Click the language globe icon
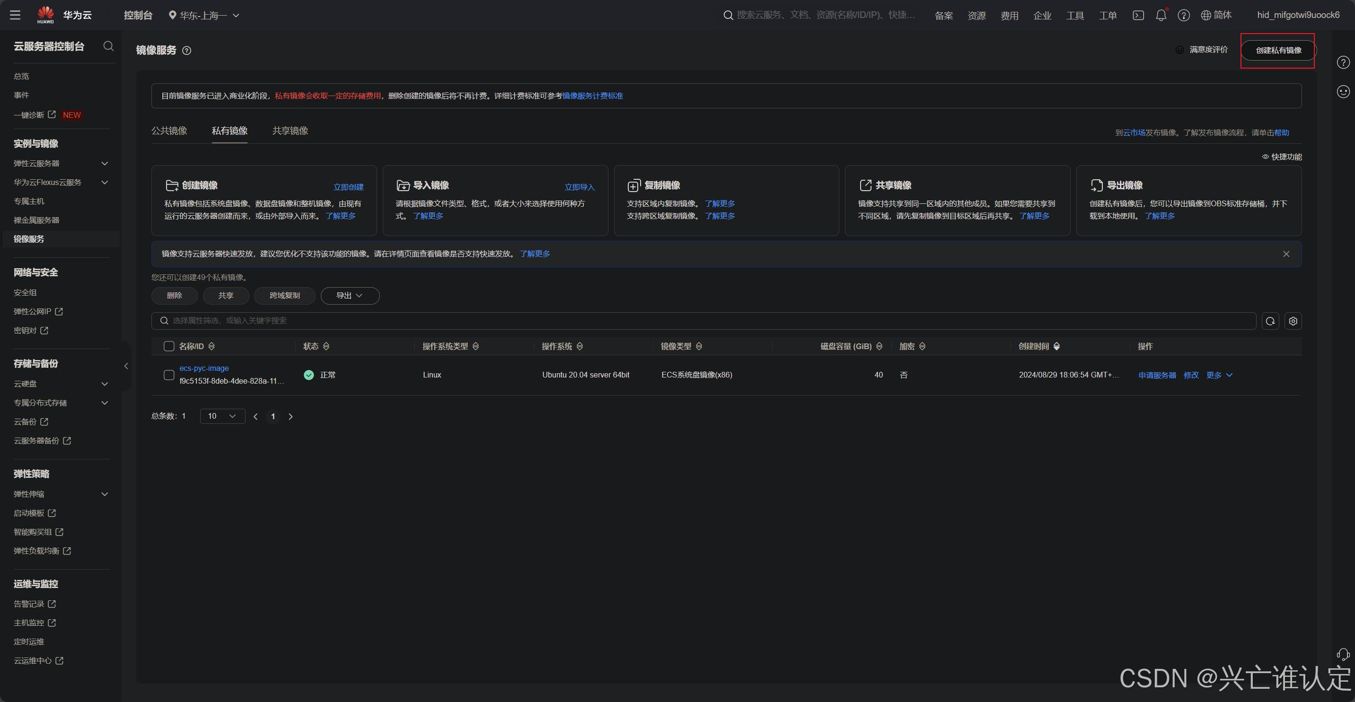The image size is (1355, 702). coord(1205,15)
